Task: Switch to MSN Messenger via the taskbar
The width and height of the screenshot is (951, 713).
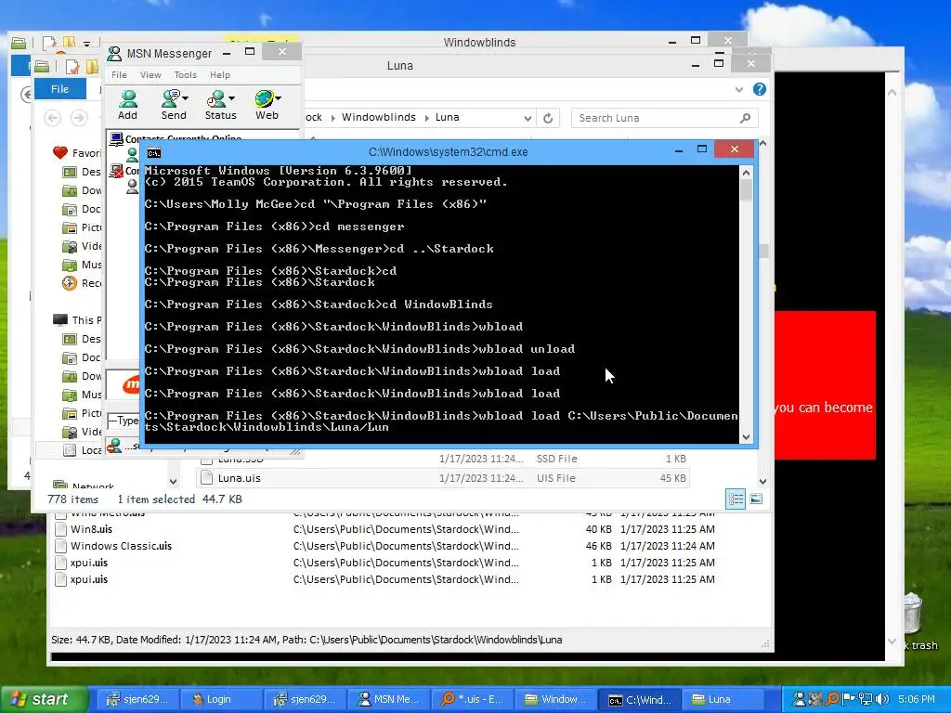Action: click(389, 700)
